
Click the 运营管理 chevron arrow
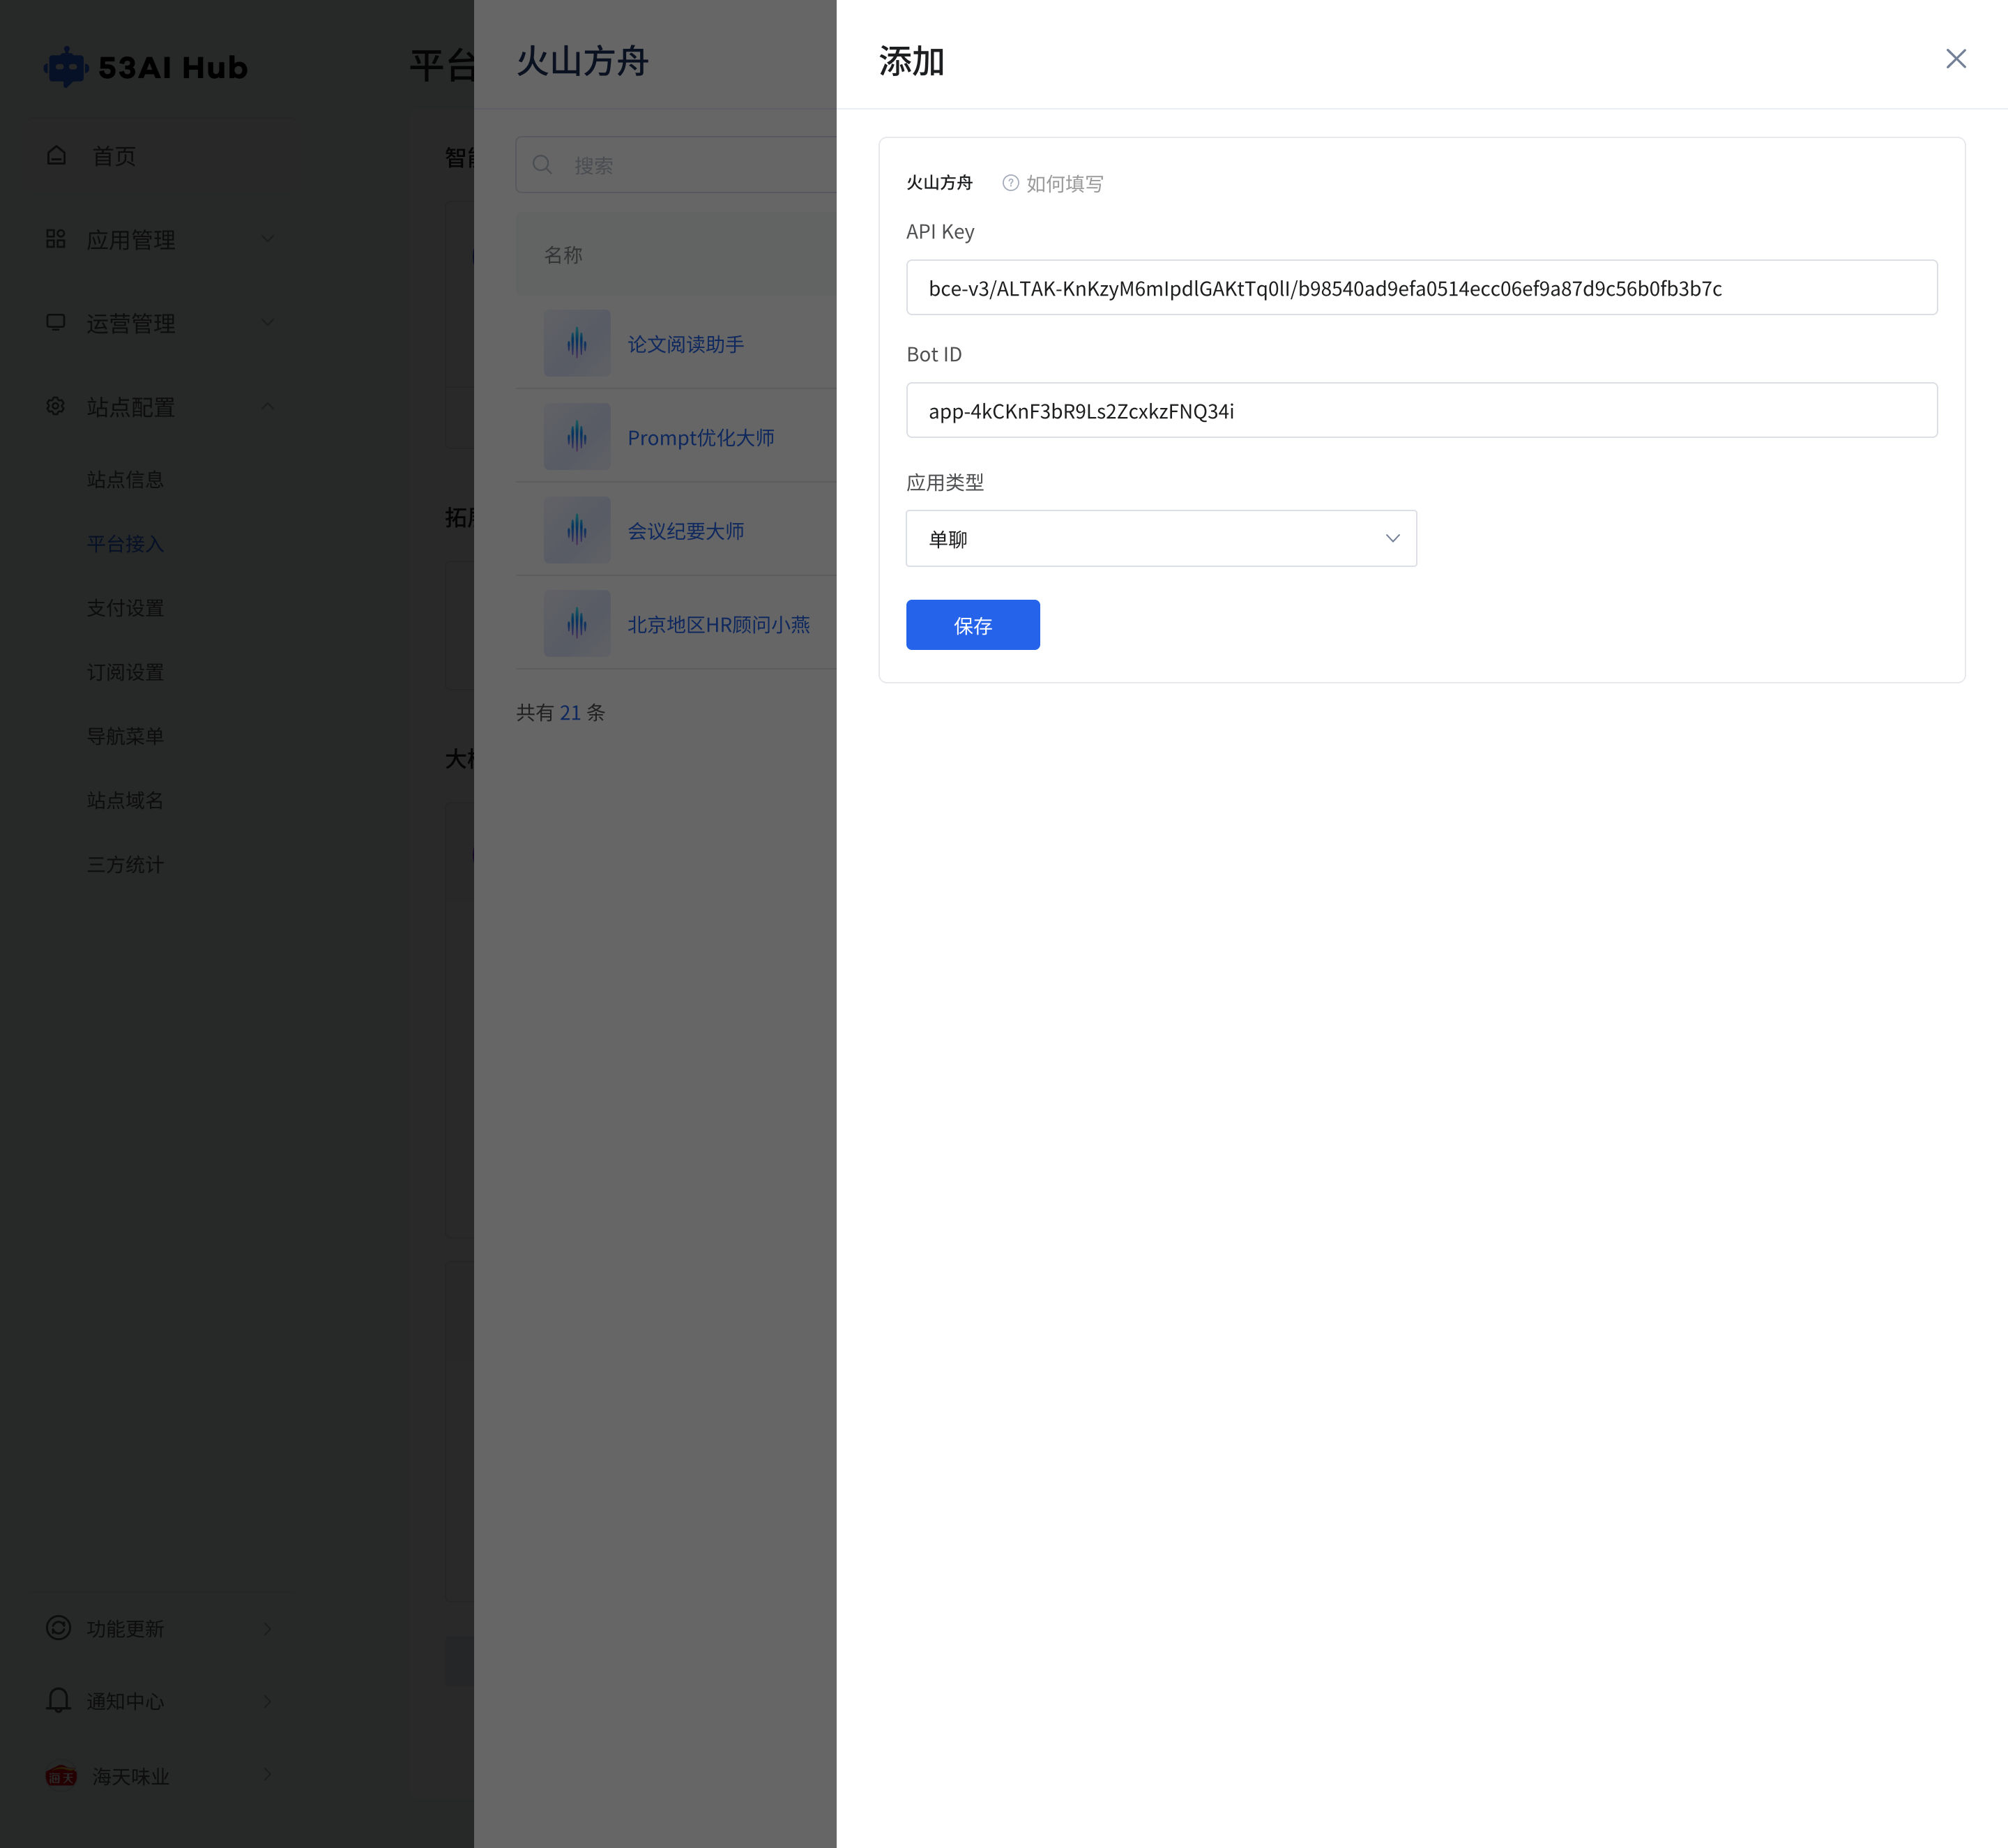coord(267,322)
